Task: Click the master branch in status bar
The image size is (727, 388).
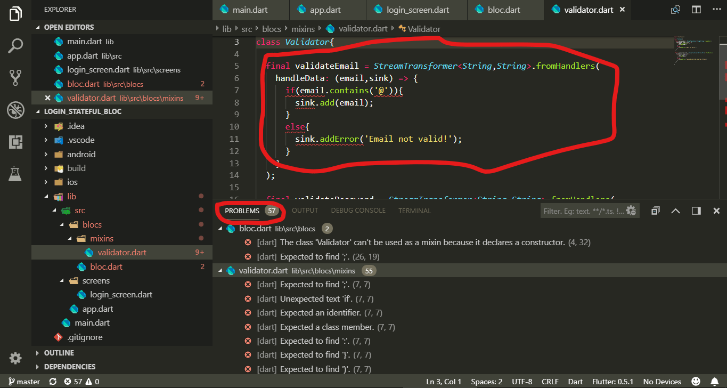Action: coord(23,382)
